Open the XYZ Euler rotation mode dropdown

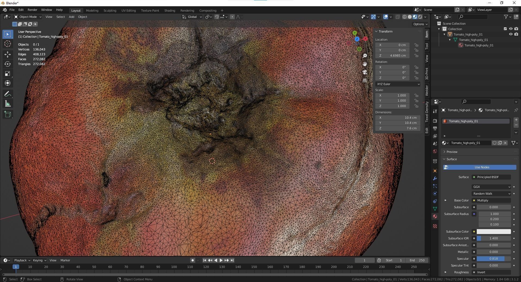398,84
